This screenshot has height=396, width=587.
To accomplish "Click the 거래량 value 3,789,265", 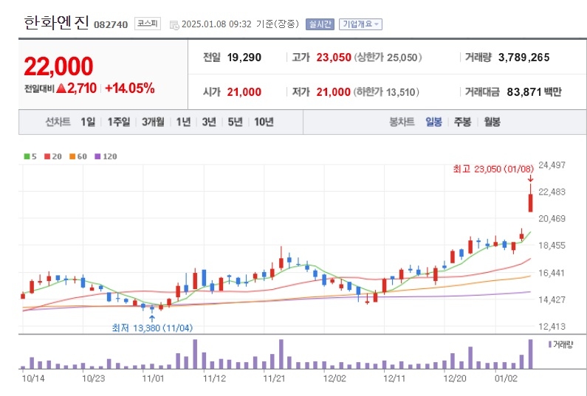I will tap(524, 58).
